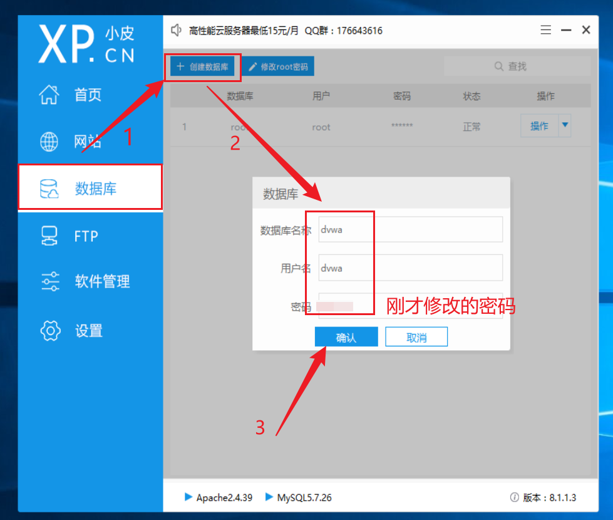Click the MySQL5.7.26 play icon
Image resolution: width=613 pixels, height=520 pixels.
(x=269, y=497)
